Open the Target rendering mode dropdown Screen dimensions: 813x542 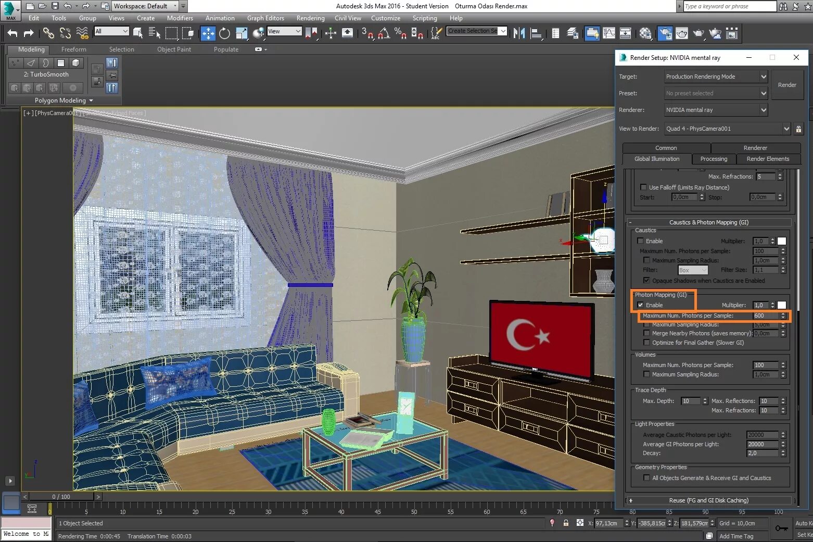click(716, 77)
